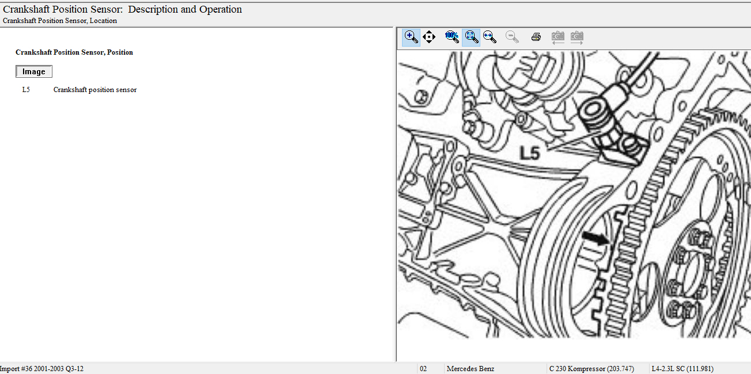Screen dimensions: 751x374
Task: Select the zoom in magnifier tool
Action: tap(411, 37)
